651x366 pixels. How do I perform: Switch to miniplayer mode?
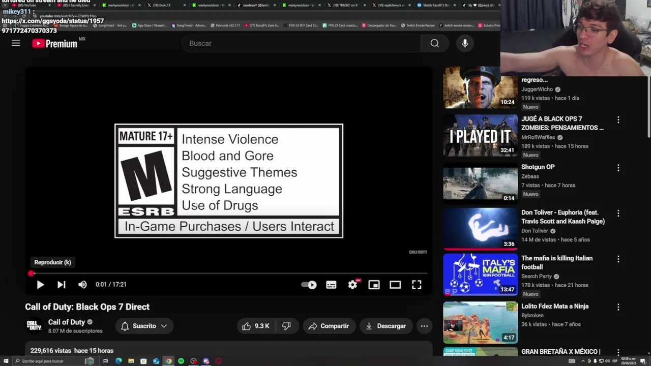pos(374,285)
